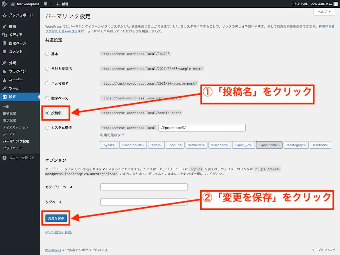340x255 pixels.
Task: Open the ダッシュボード via its gauge icon
Action: [x=5, y=15]
